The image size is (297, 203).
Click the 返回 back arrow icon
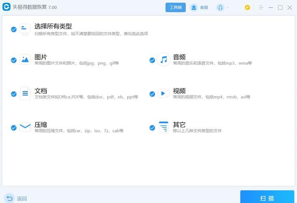[x=9, y=198]
